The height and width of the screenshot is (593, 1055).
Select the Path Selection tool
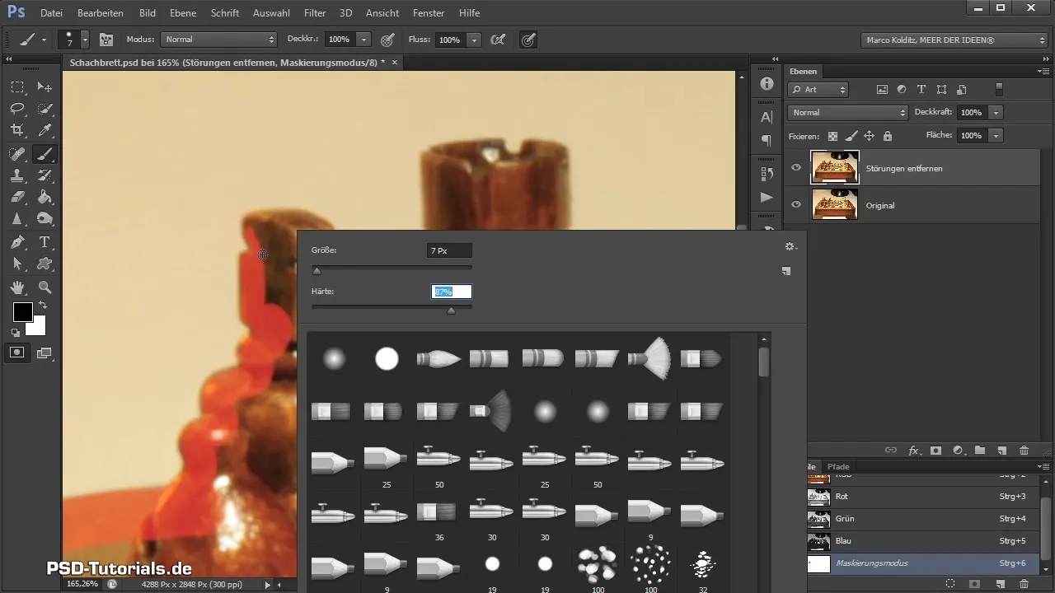tap(17, 264)
